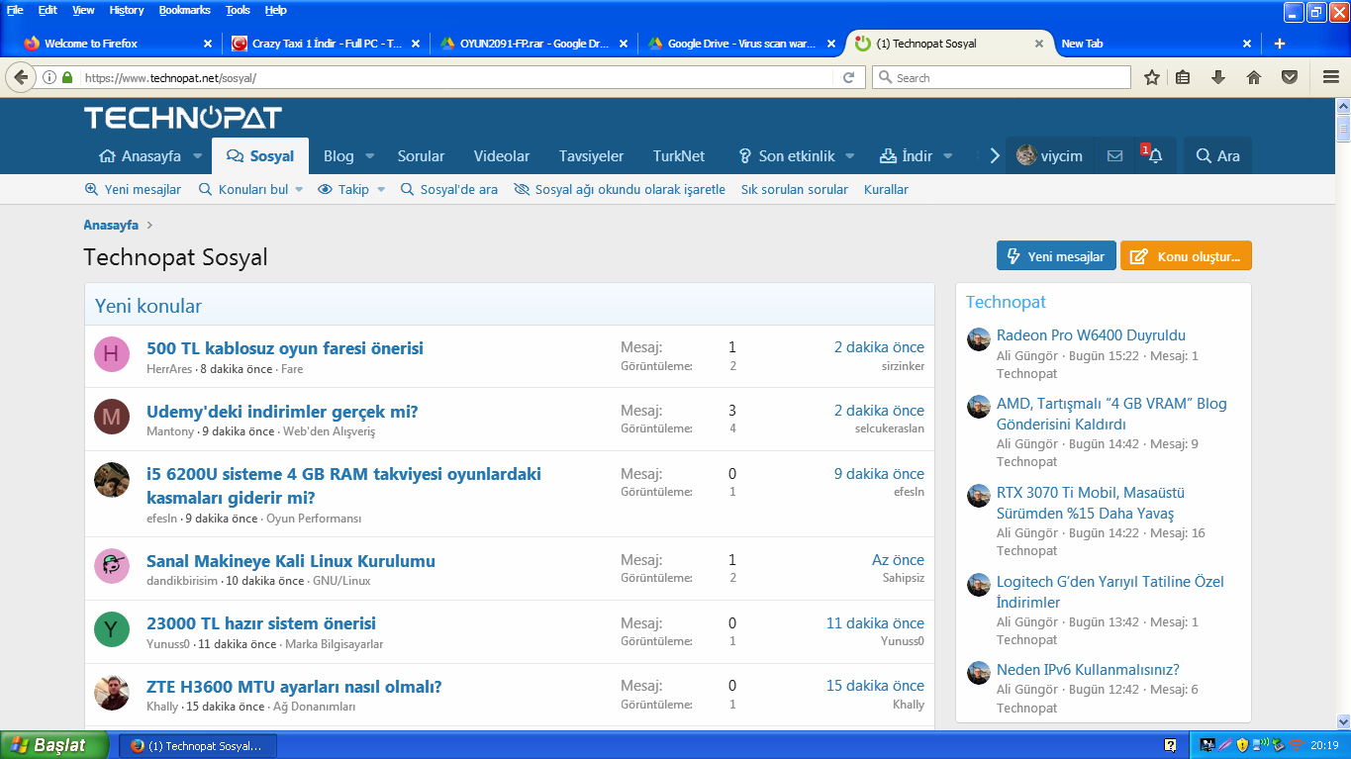Open thread Sanal Makineye Kali Linux Kurulumu
Image resolution: width=1351 pixels, height=759 pixels.
(x=291, y=561)
